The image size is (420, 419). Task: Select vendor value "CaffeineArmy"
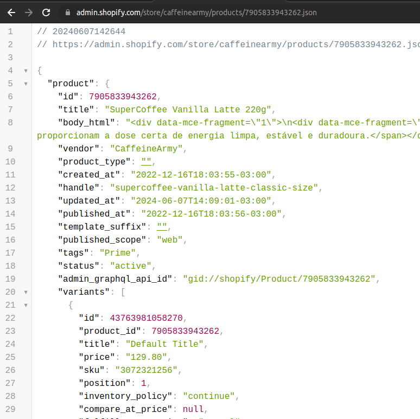coord(147,149)
